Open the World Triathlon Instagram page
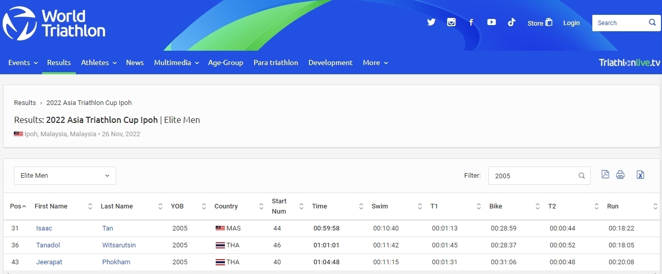The width and height of the screenshot is (662, 274). click(x=451, y=23)
